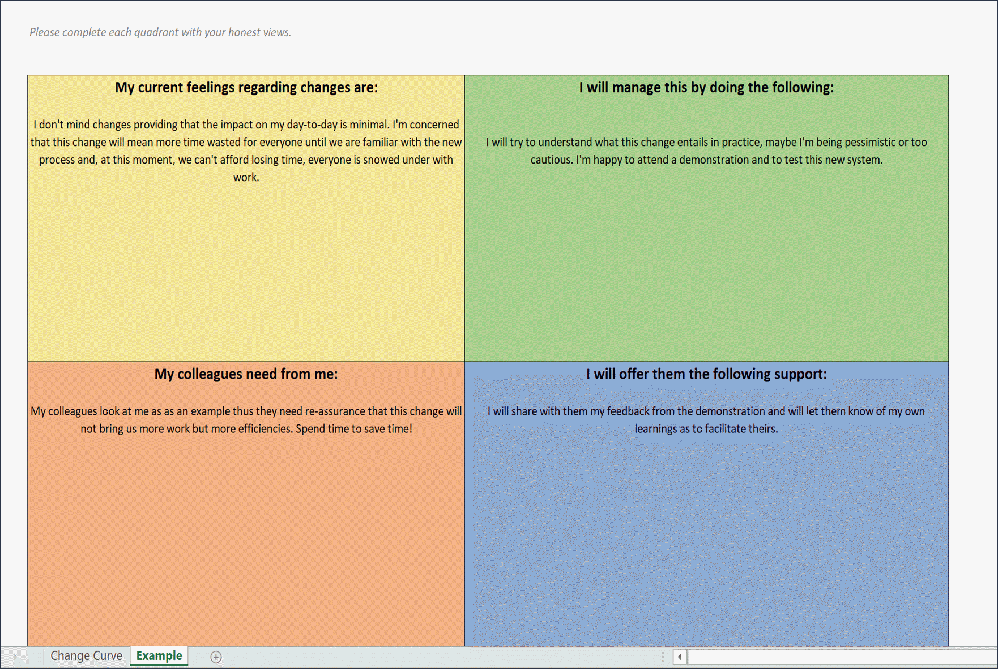Select the active Example sheet tab
Screen dimensions: 998x669
tap(159, 655)
